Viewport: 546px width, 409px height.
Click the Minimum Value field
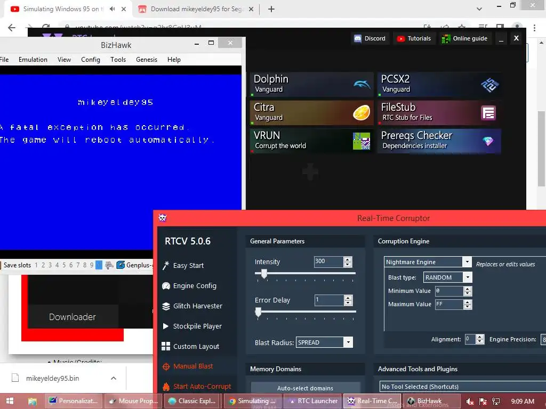(x=449, y=291)
